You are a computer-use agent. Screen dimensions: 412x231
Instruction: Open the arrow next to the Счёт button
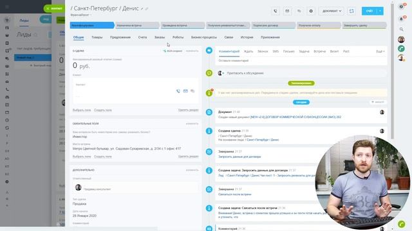[380, 11]
